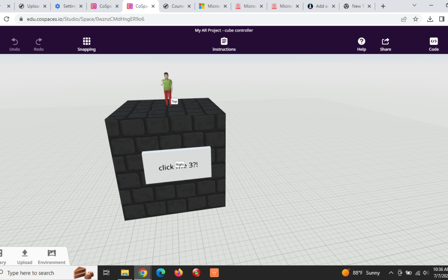Click the Share icon in CoSpaces toolbar
This screenshot has height=280, width=448.
tap(385, 44)
